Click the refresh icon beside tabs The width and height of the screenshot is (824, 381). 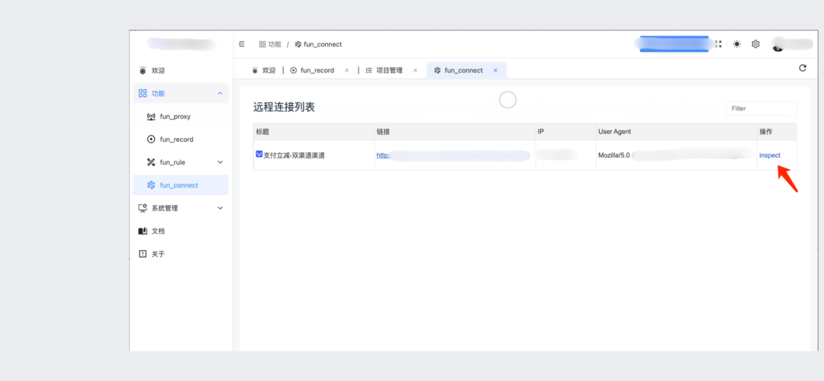click(802, 68)
